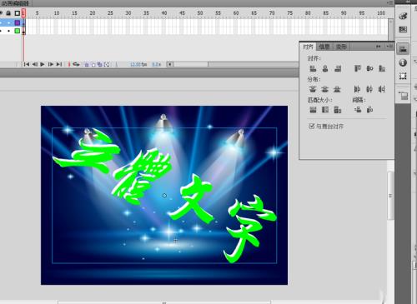Toggle the align to stage checkbox
This screenshot has width=417, height=304.
coord(312,126)
